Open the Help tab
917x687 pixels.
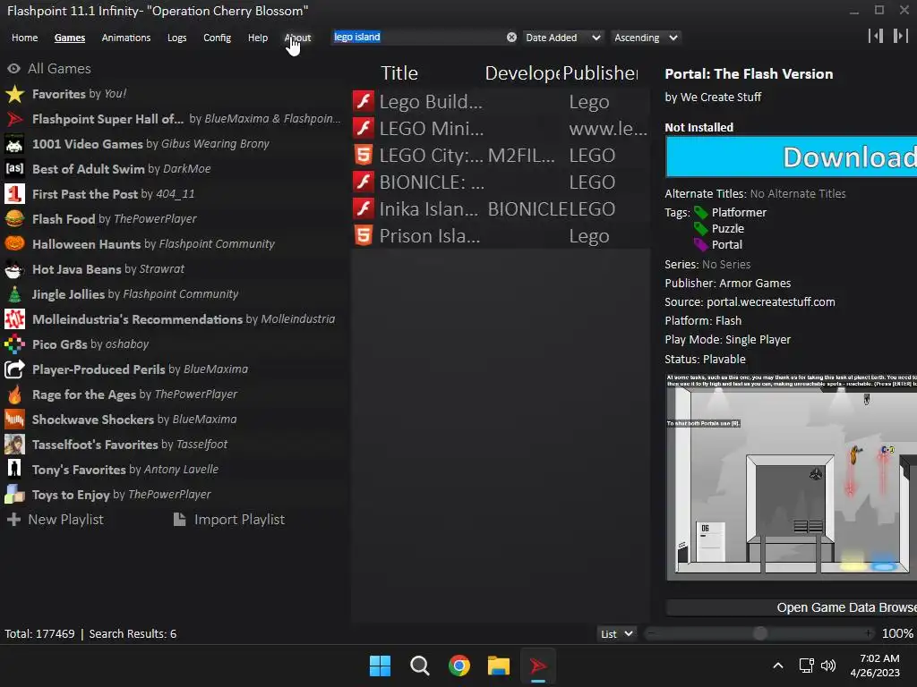click(257, 38)
